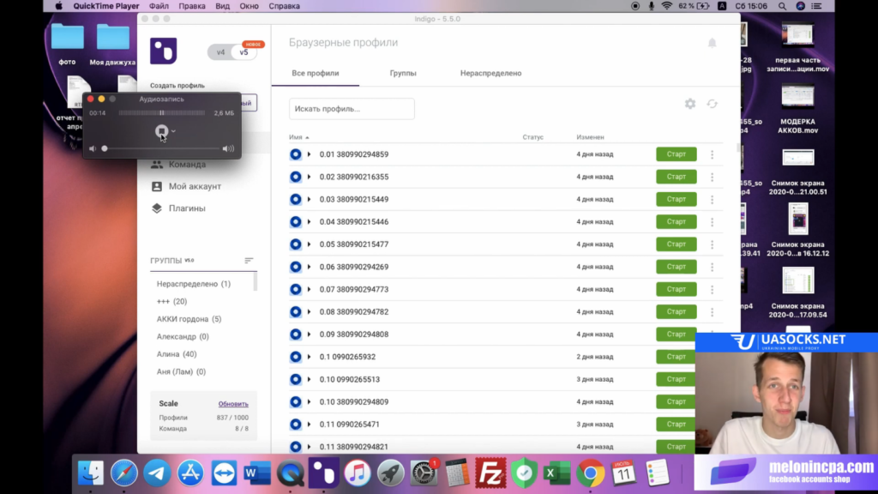878x494 pixels.
Task: Start profile 0.06 380990294269
Action: pyautogui.click(x=677, y=267)
